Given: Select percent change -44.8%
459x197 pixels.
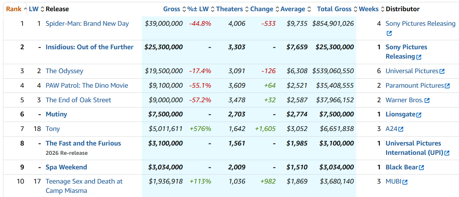Looking at the screenshot, I should click(x=200, y=24).
